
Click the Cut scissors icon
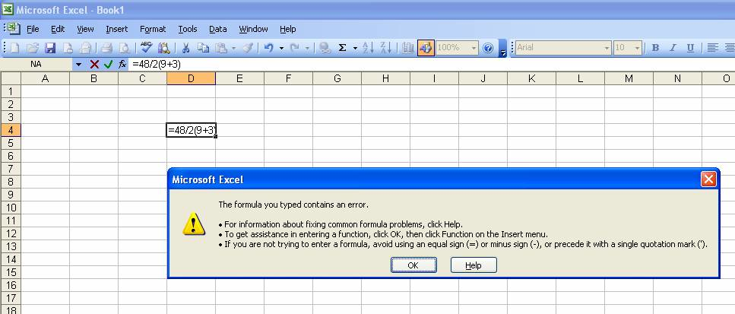[185, 48]
